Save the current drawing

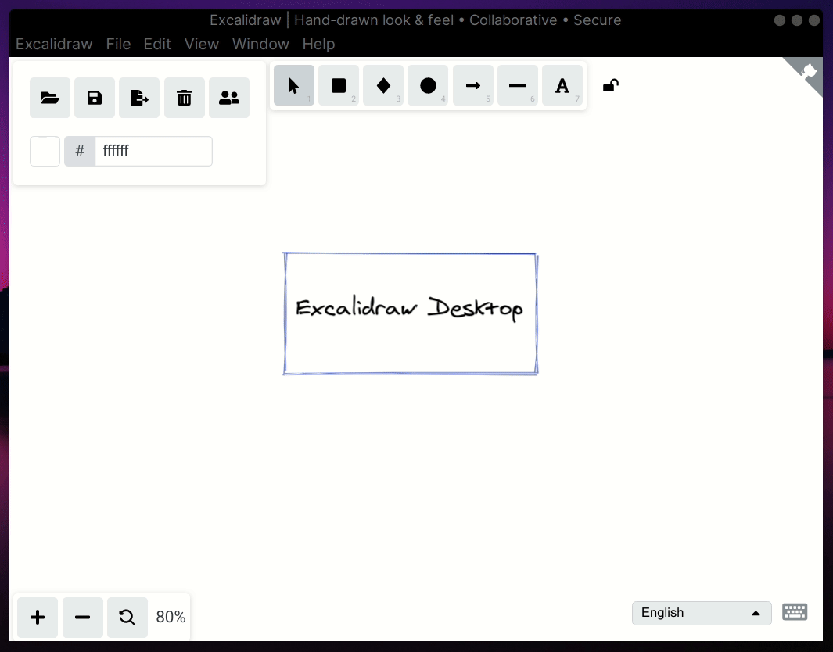coord(95,97)
